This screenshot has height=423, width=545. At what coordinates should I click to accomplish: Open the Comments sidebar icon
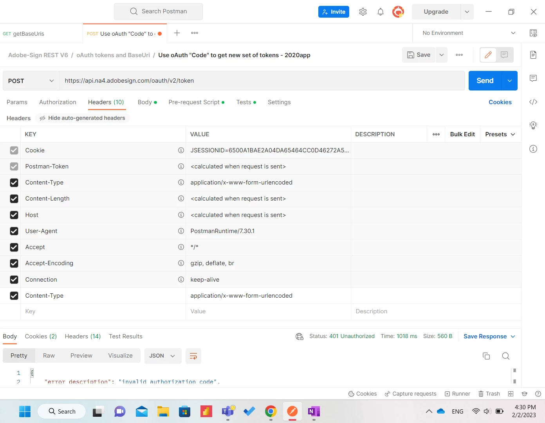533,78
